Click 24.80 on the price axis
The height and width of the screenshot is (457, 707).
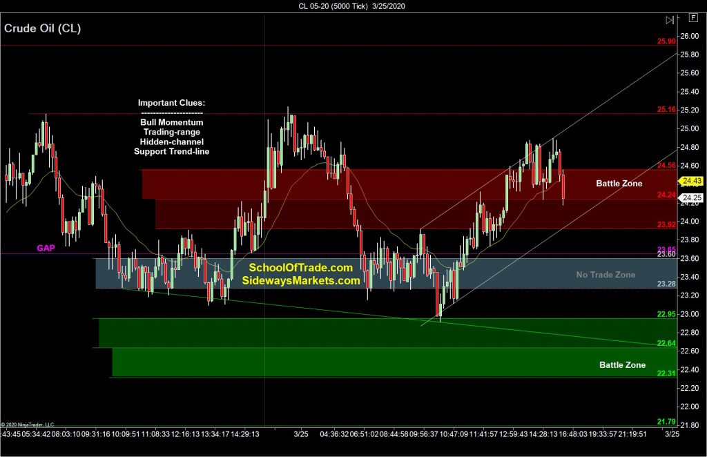tap(690, 147)
